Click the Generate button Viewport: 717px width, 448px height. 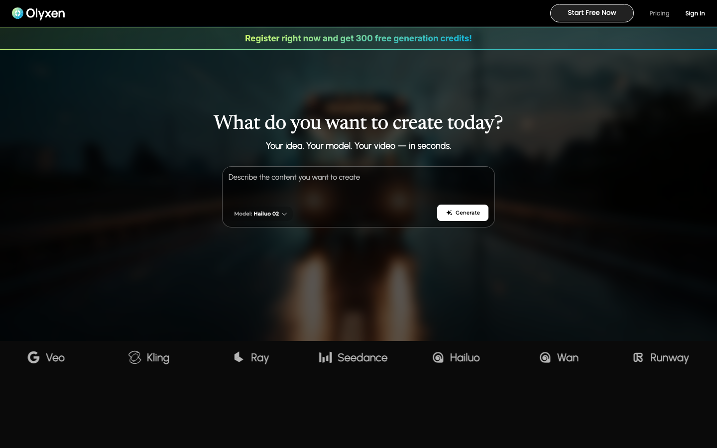[x=463, y=213]
